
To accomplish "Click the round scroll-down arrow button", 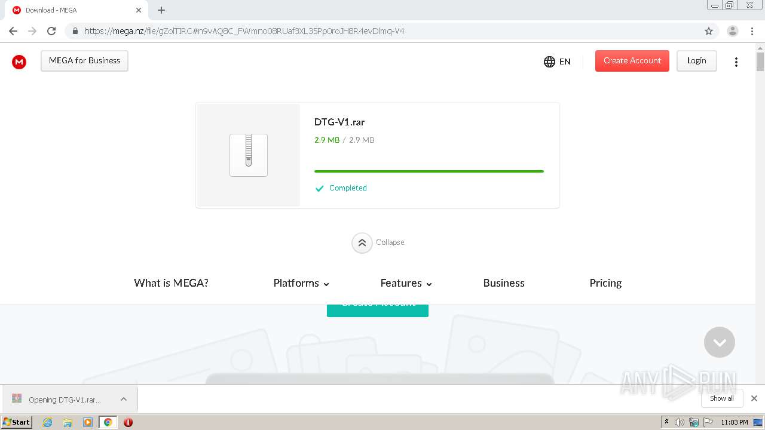I will coord(720,342).
